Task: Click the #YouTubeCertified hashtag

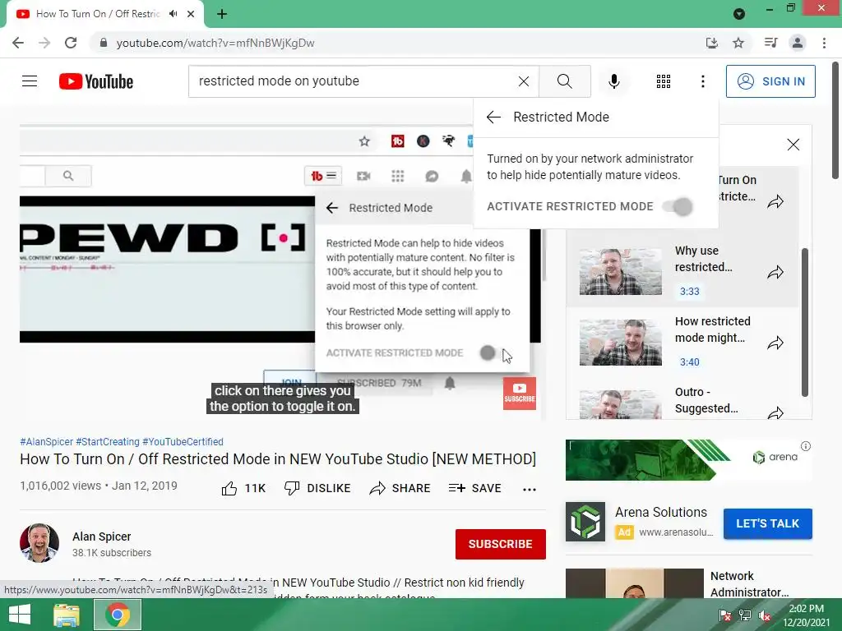Action: (183, 441)
